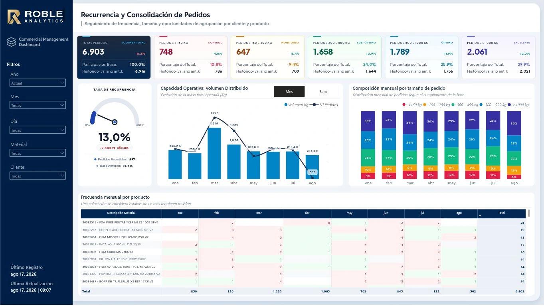Click the grand total value 6.903 in table
Screen dimensions: 544x306
[x=520, y=292]
